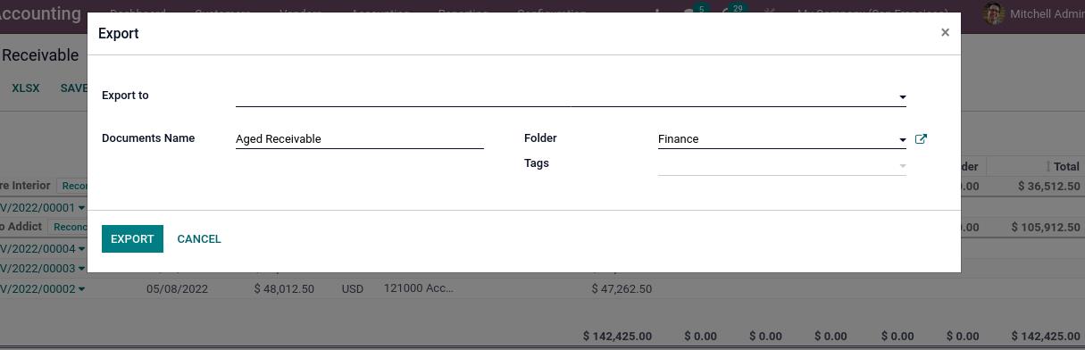
Task: Edit the Documents Name field
Action: pos(360,138)
